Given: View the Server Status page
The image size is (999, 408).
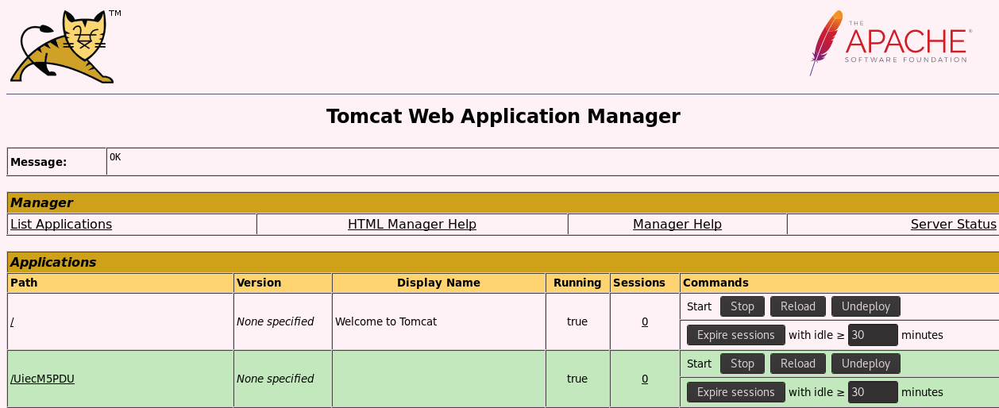Looking at the screenshot, I should pos(954,224).
